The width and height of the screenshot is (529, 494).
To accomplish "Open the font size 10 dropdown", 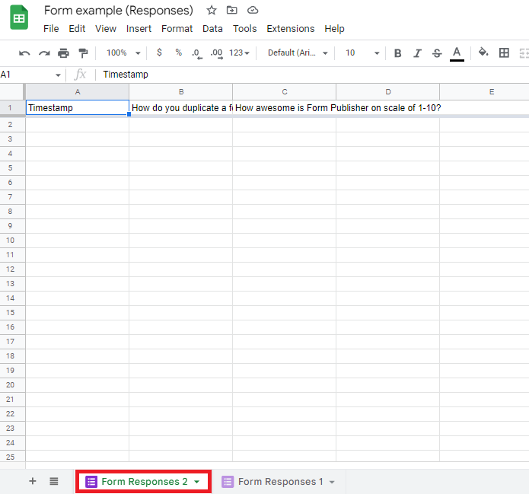I will [x=362, y=53].
